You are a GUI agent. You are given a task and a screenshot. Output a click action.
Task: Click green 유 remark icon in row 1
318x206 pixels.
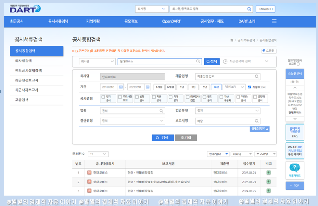tap(269, 173)
